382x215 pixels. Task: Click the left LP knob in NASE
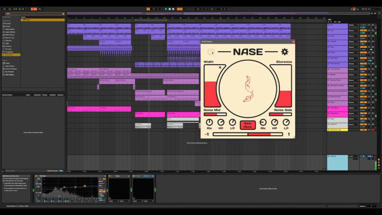[232, 122]
